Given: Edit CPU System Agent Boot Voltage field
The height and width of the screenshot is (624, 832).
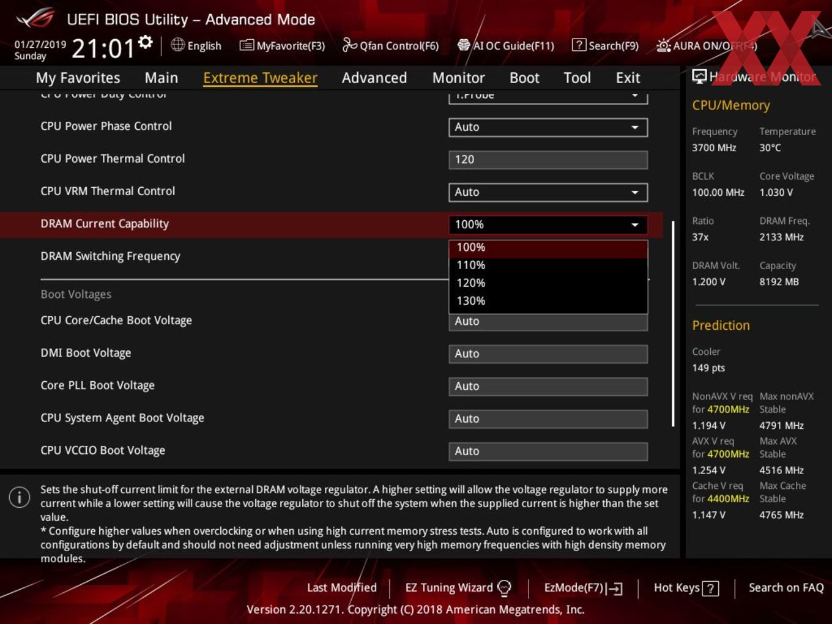Looking at the screenshot, I should (x=548, y=419).
